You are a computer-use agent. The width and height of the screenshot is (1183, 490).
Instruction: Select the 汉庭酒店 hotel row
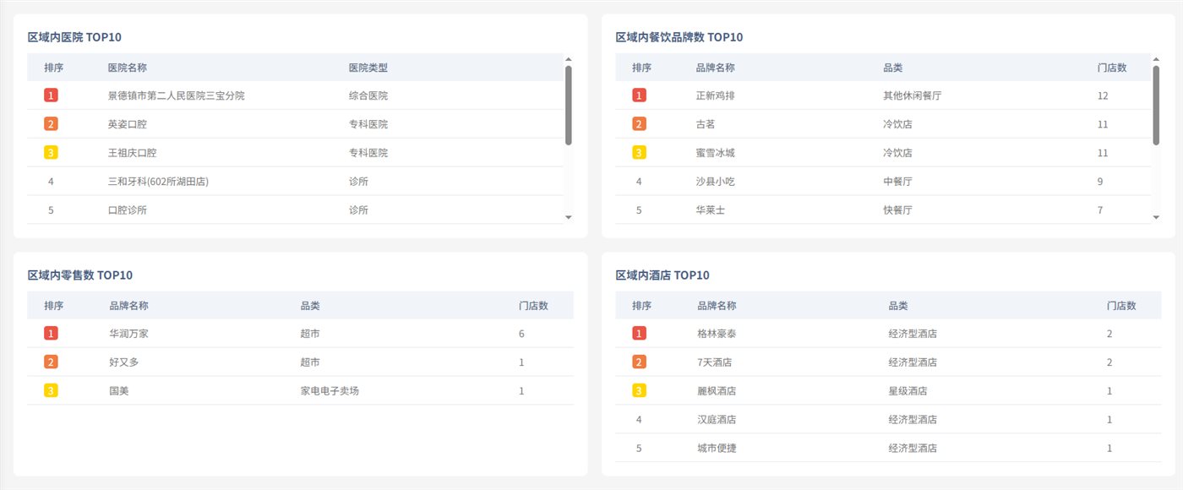(x=888, y=419)
